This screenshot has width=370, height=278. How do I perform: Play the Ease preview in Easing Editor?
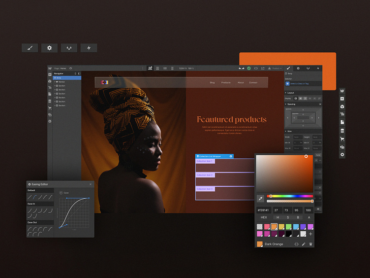[x=61, y=193]
